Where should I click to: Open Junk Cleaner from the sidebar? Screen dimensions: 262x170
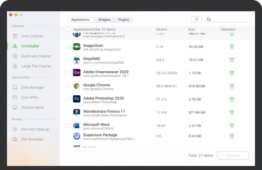tap(32, 36)
